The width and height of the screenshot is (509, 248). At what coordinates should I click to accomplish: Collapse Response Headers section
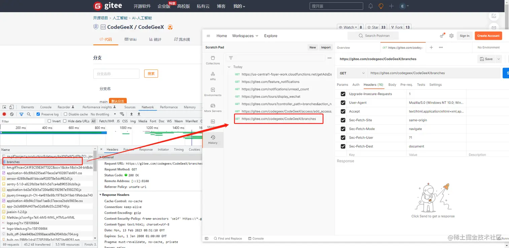pos(101,195)
